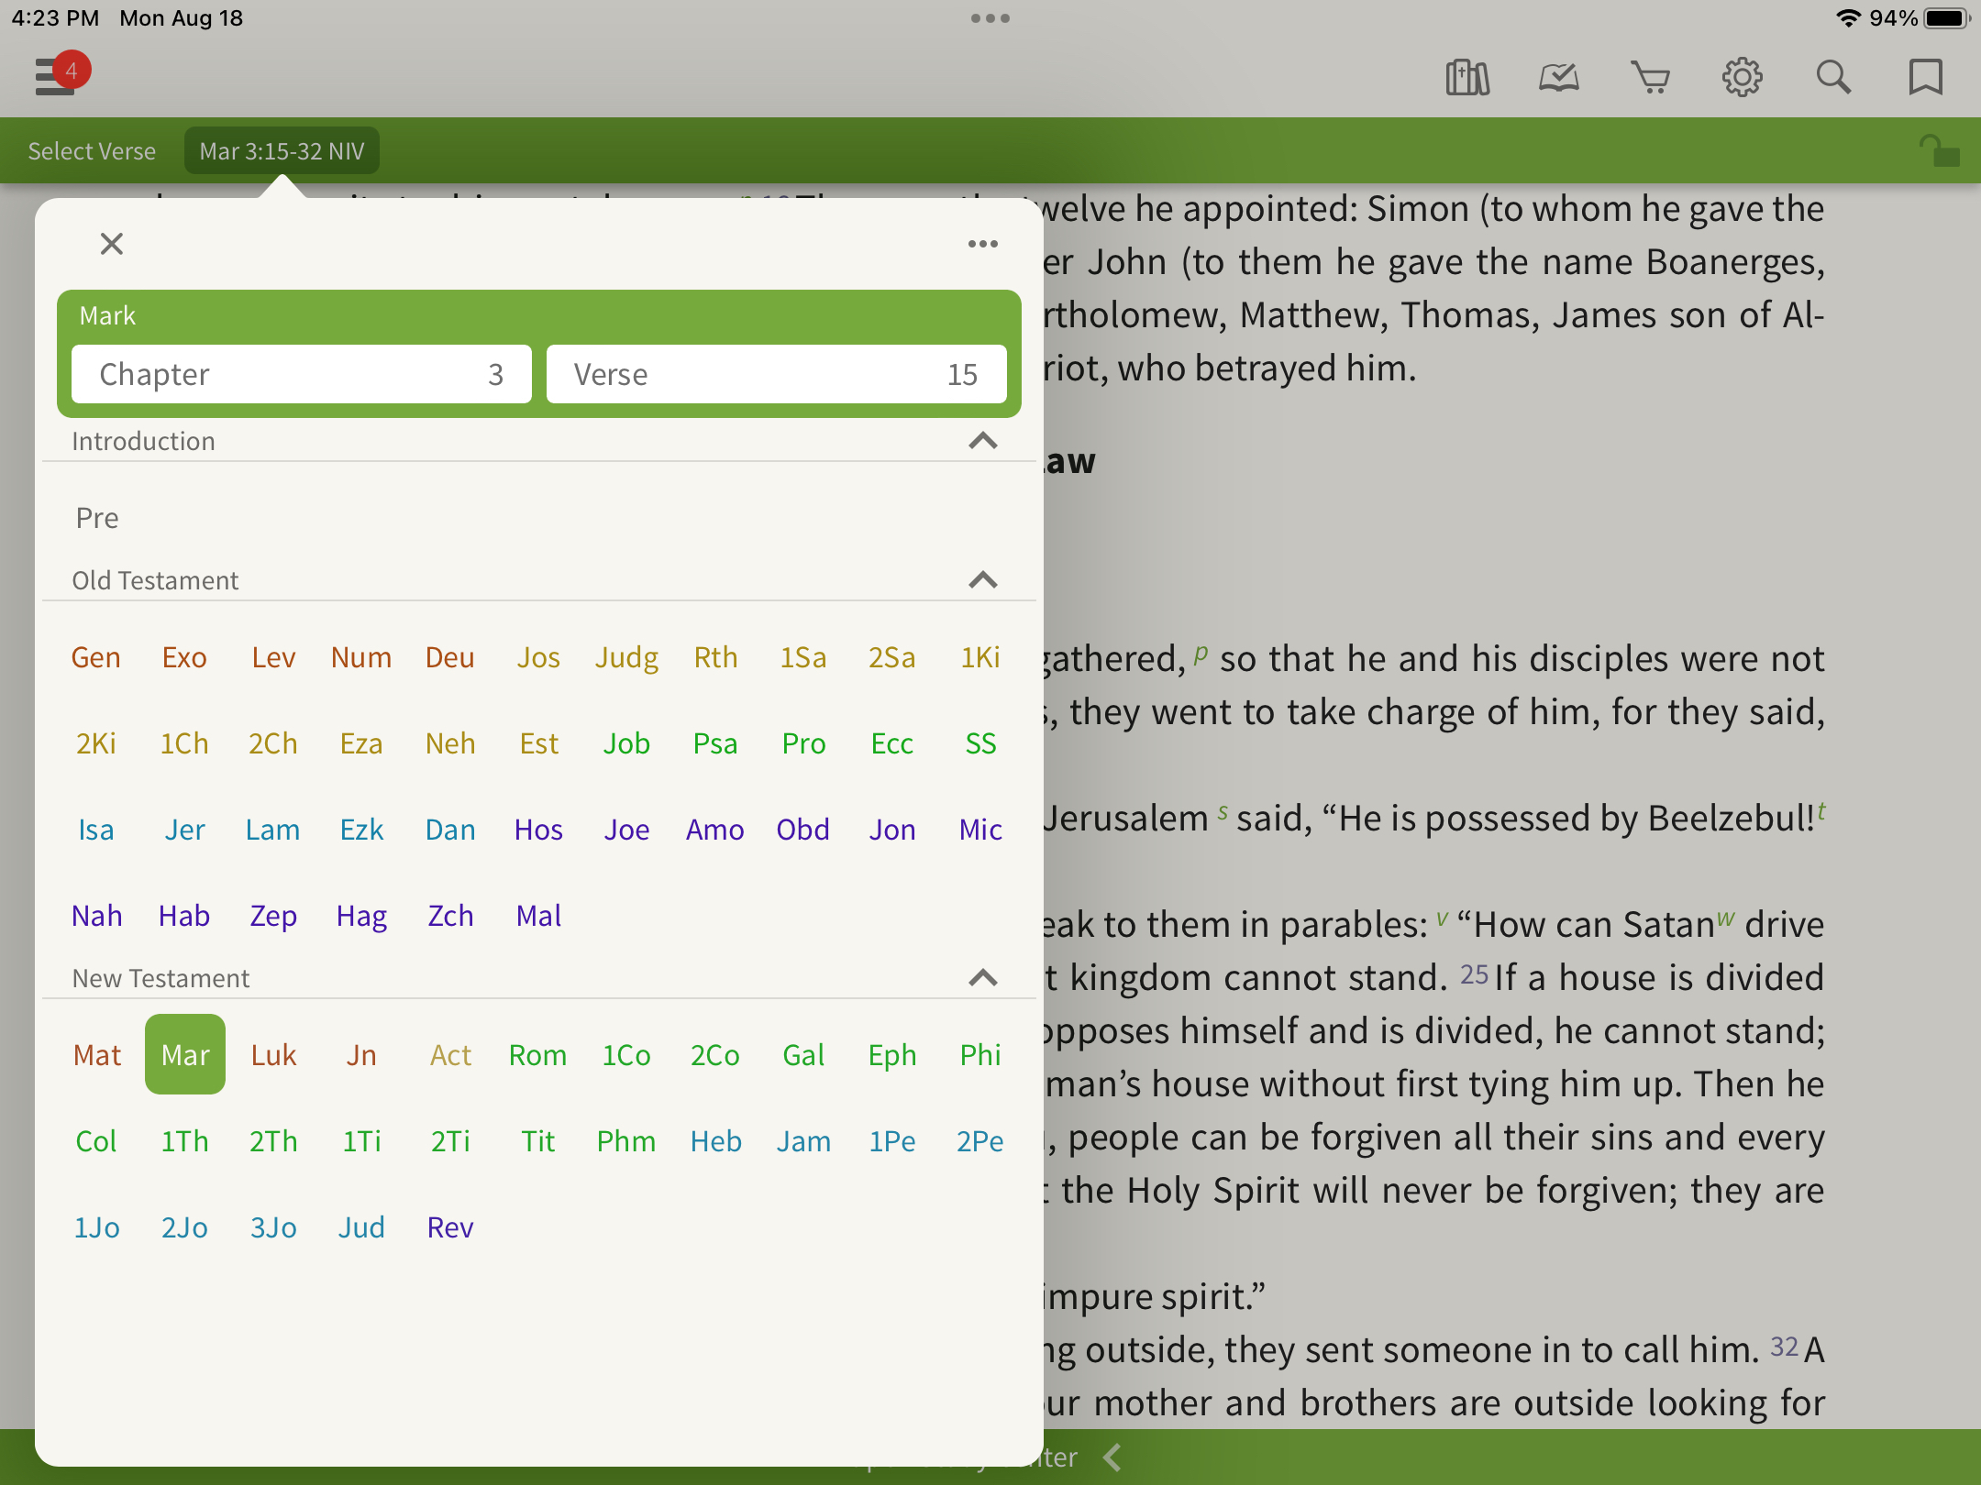Select the book Col
This screenshot has height=1485, width=1981.
tap(96, 1141)
